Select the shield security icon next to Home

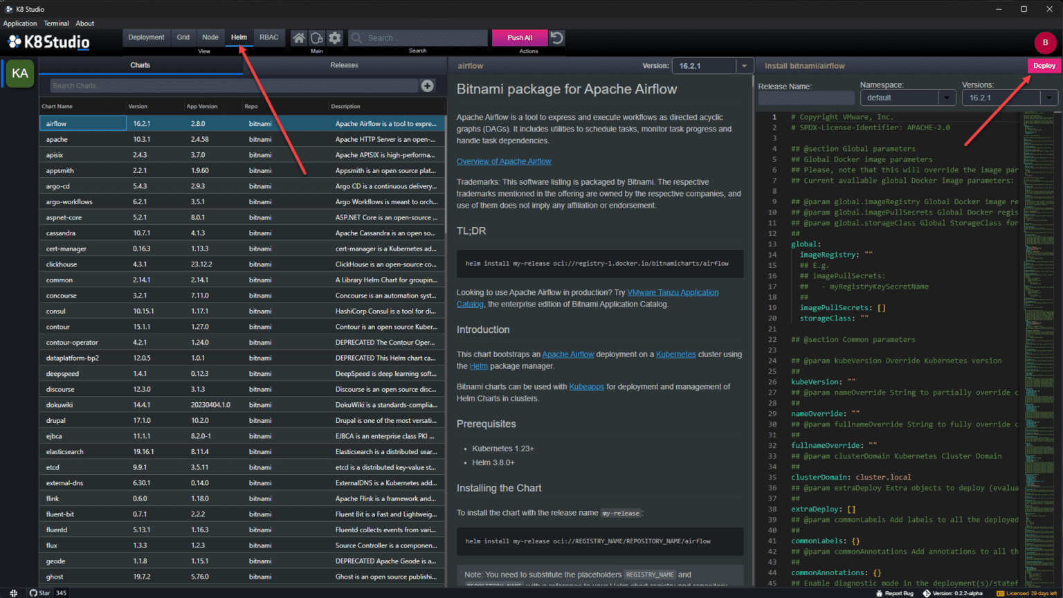(317, 38)
